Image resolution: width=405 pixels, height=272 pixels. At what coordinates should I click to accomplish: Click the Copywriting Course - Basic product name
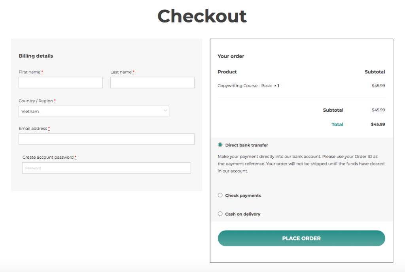tap(244, 86)
